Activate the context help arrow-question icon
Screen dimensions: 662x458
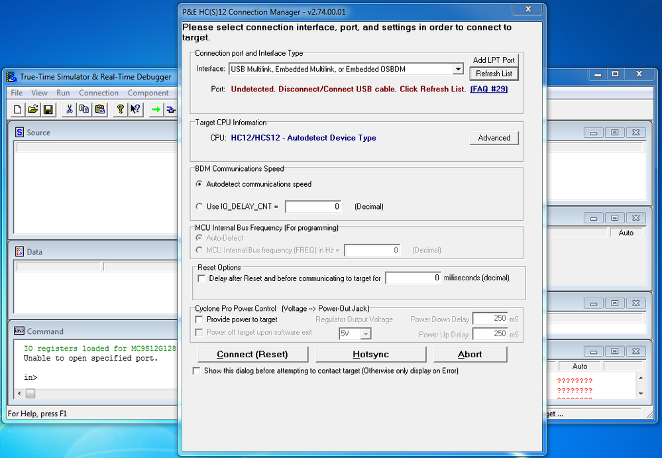pyautogui.click(x=135, y=109)
